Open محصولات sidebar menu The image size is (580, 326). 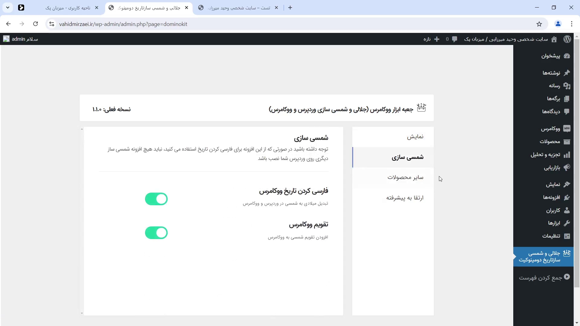(543, 142)
